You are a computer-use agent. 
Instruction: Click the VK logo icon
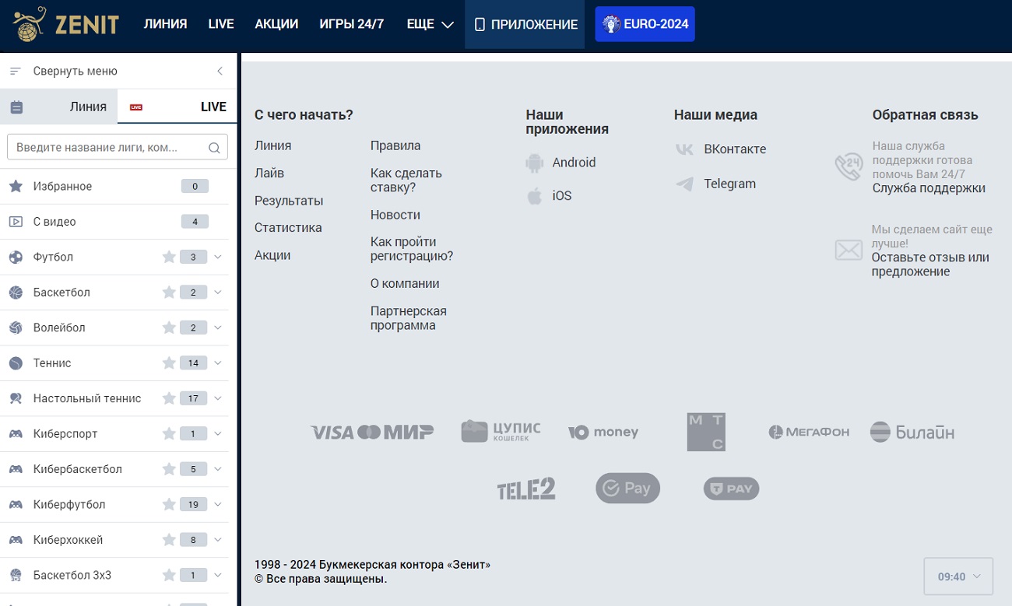(684, 149)
